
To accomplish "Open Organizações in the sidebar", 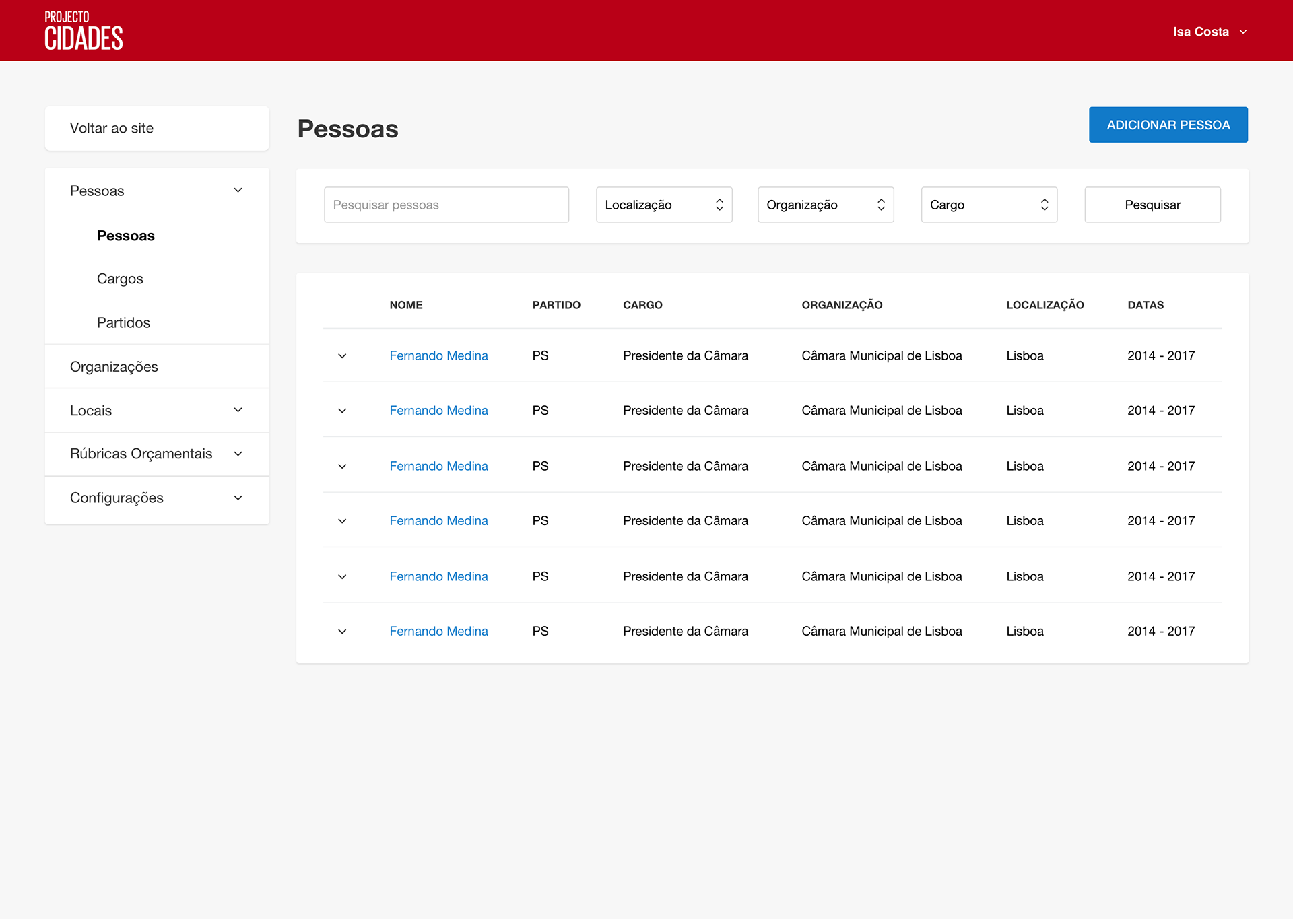I will click(114, 367).
